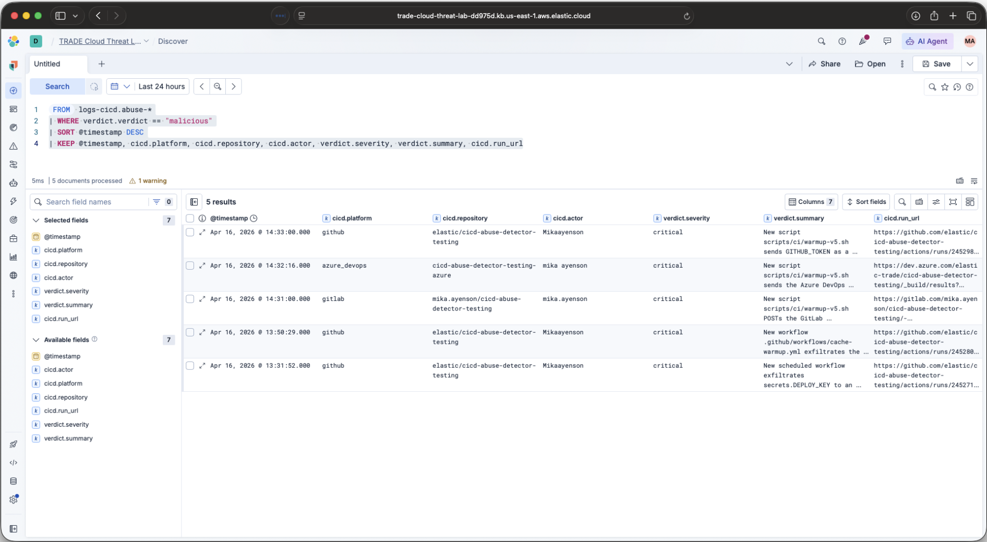Click the Save button
The width and height of the screenshot is (987, 542).
[x=937, y=64]
